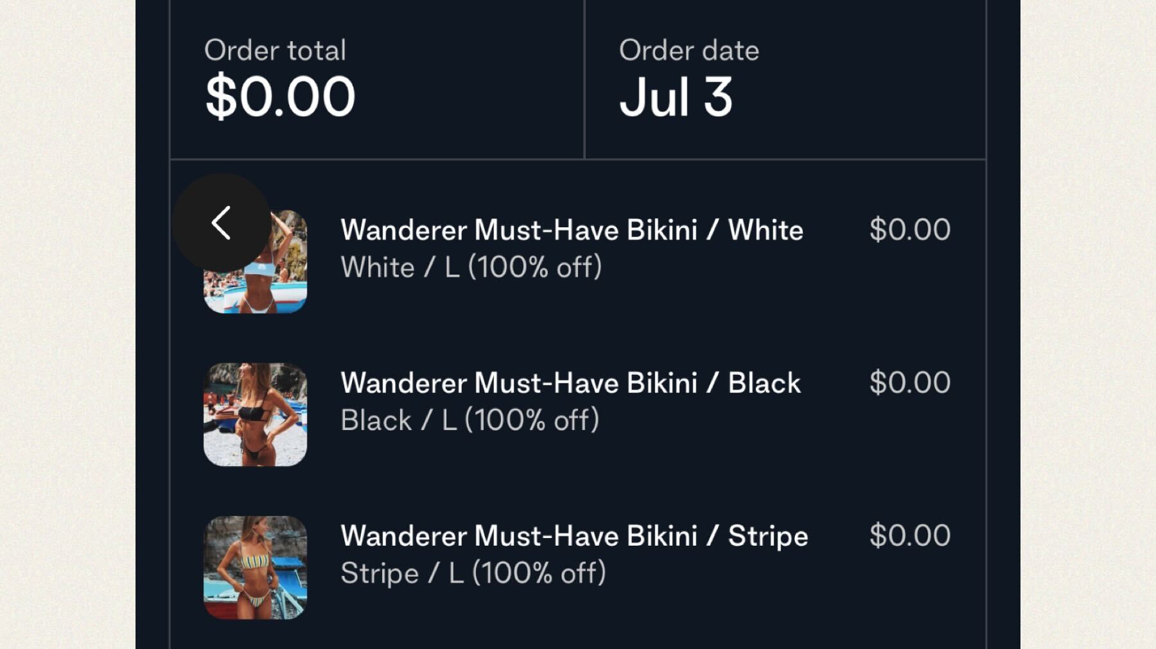Click the White / L (100% off) variant text
Image resolution: width=1156 pixels, height=649 pixels.
[x=471, y=267]
